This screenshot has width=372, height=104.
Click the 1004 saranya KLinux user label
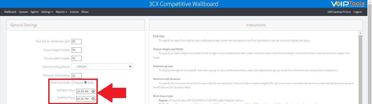(x=339, y=12)
